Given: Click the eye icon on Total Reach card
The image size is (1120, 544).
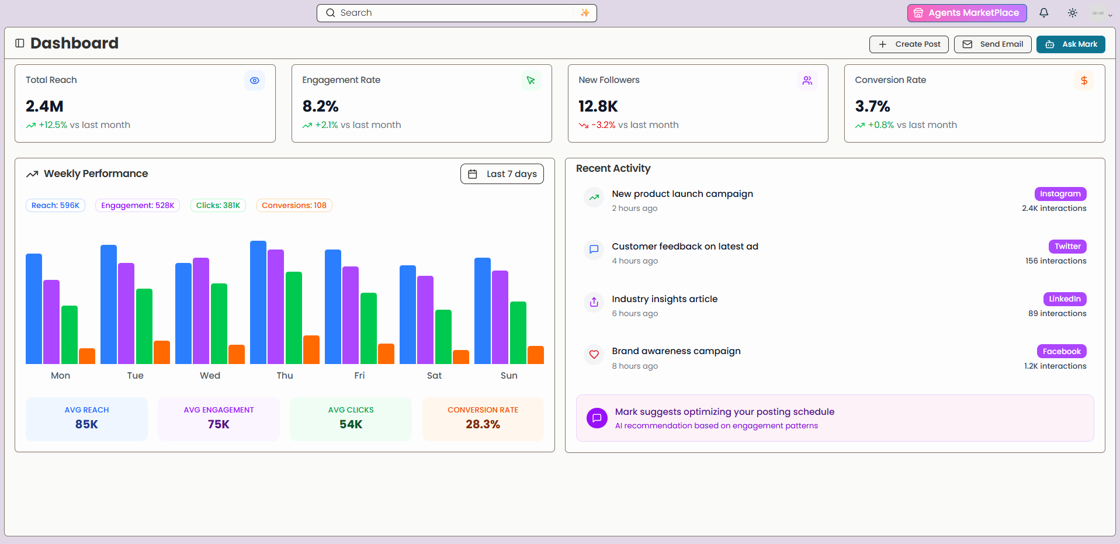Looking at the screenshot, I should point(254,81).
